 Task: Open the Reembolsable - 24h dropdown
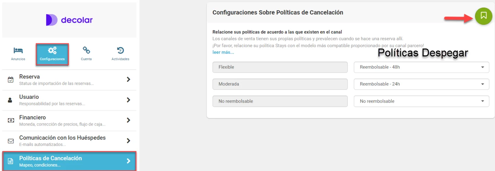click(421, 84)
